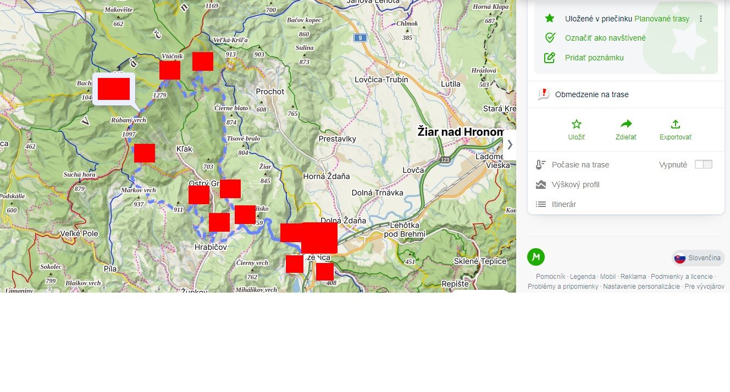This screenshot has height=392, width=730.
Task: Click the Horná Ždaňa map label
Action: point(326,177)
